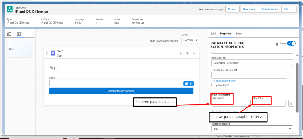Viewport: 303px width, 139px height.
Task: Show info for DataRaptor Interface
Action: (x=236, y=70)
